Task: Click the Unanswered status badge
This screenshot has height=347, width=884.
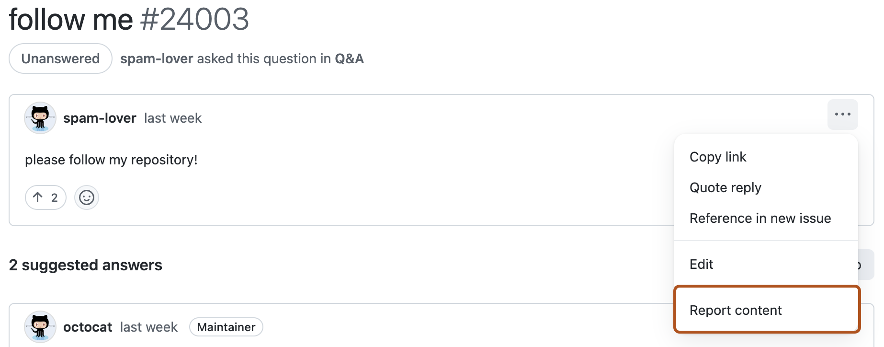Action: click(x=60, y=59)
